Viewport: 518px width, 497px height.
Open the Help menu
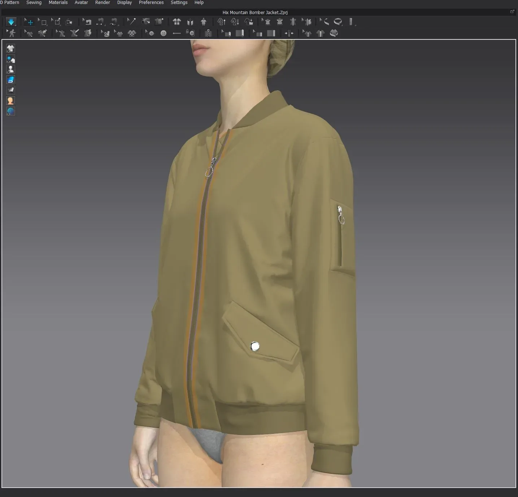(x=199, y=3)
